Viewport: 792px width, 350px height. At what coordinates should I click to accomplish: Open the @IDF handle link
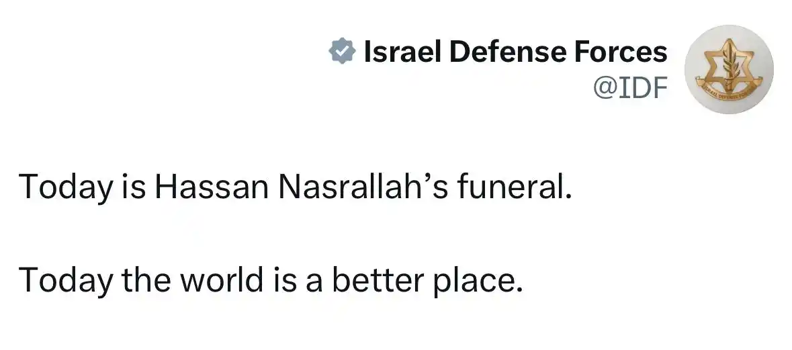629,88
